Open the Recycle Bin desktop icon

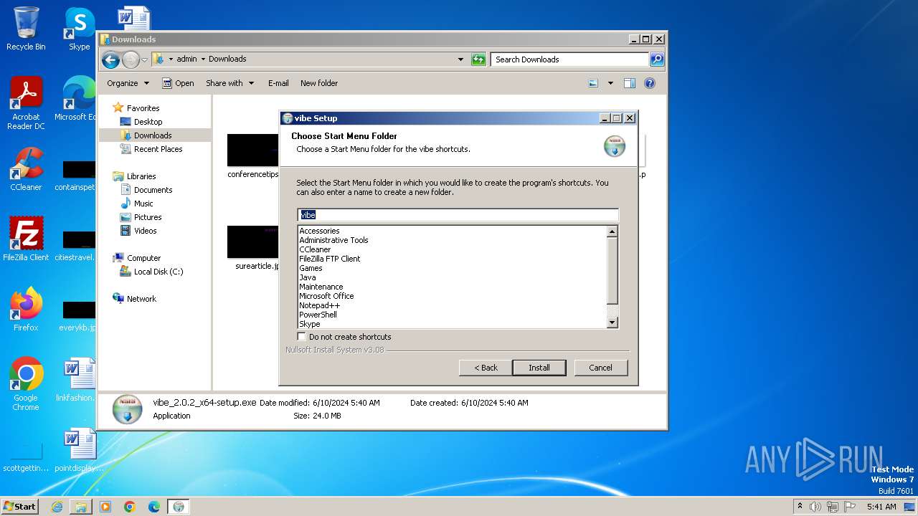point(26,29)
